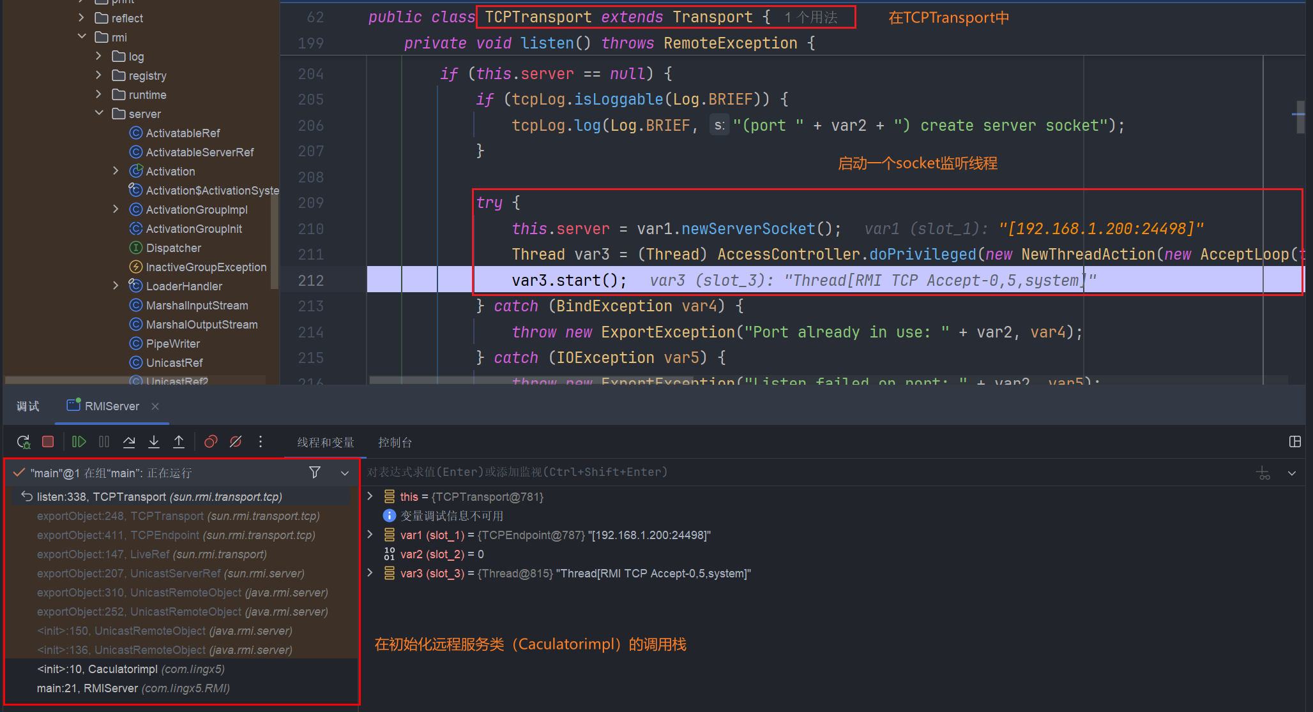Collapse the server folder in project tree
The width and height of the screenshot is (1313, 712).
[x=99, y=113]
